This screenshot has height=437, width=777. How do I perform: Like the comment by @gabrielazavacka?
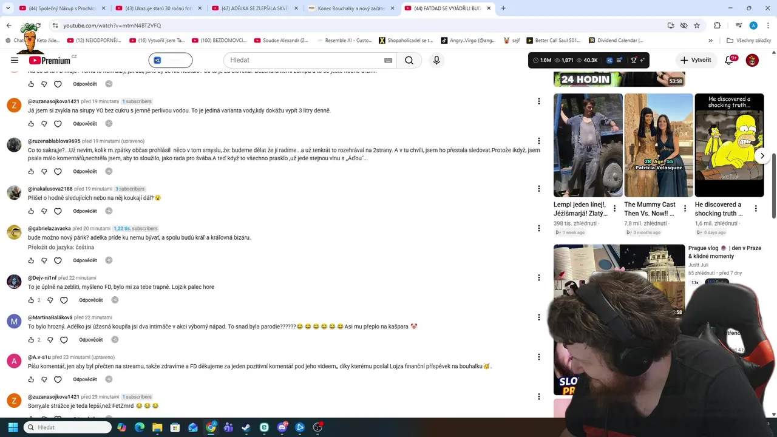pos(31,260)
